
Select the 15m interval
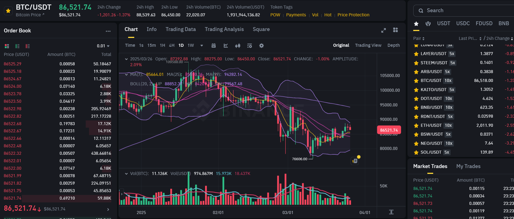click(152, 45)
